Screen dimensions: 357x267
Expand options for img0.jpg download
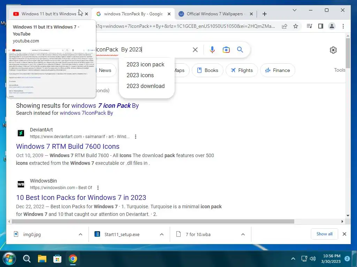point(81,234)
